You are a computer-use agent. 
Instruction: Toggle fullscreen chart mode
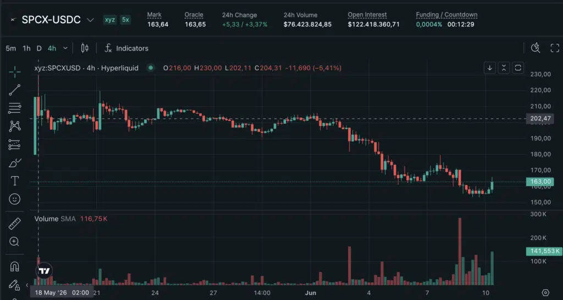(x=555, y=48)
